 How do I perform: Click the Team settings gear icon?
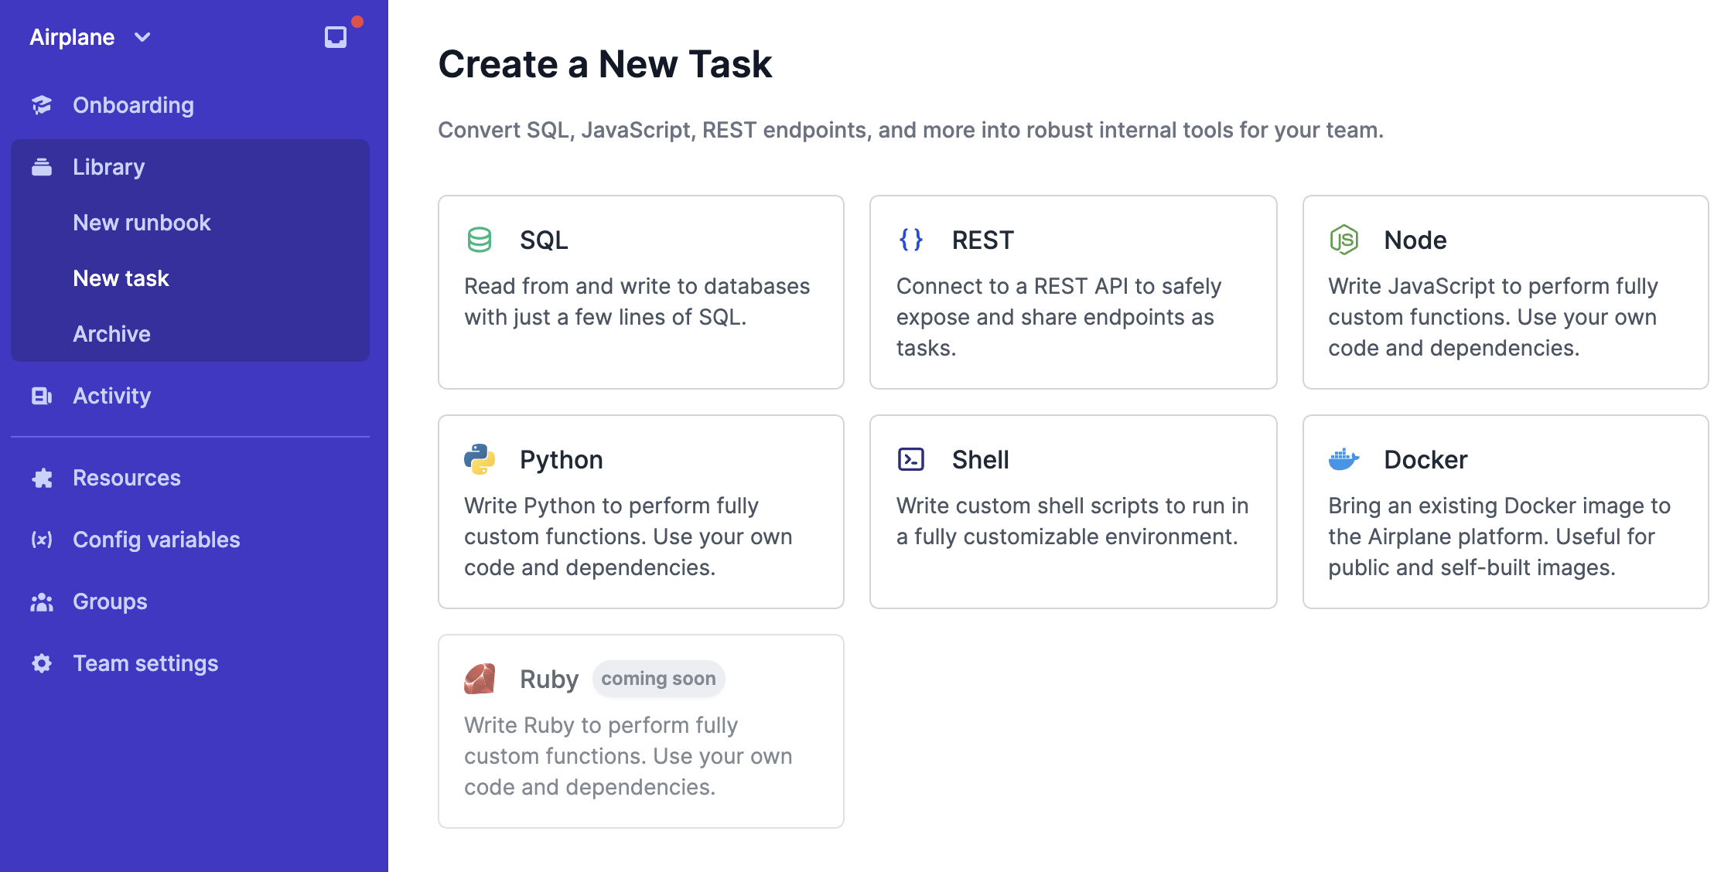pos(42,663)
